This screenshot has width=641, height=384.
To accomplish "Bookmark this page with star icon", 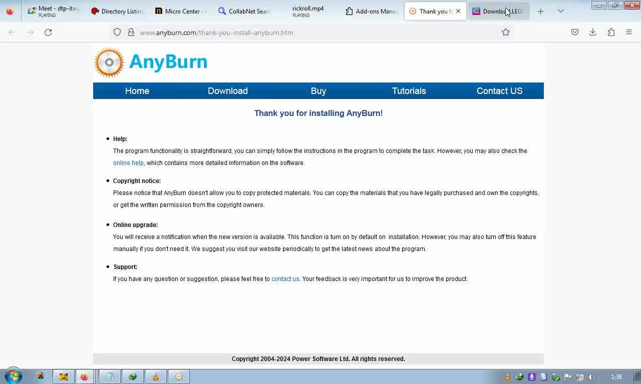I will point(506,32).
